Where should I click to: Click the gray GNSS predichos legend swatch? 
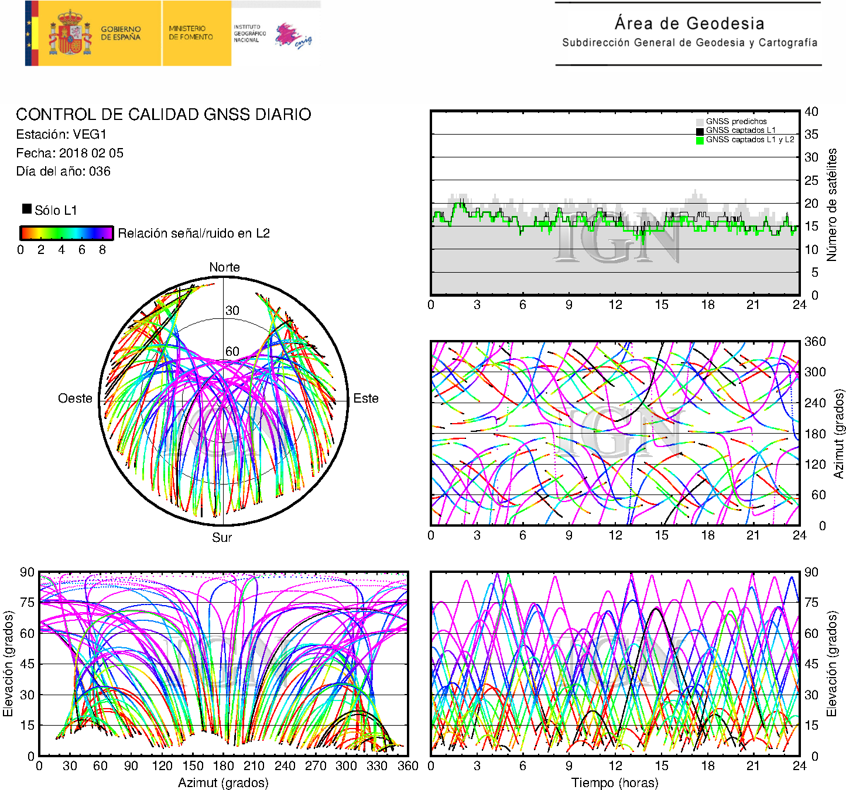pyautogui.click(x=699, y=122)
